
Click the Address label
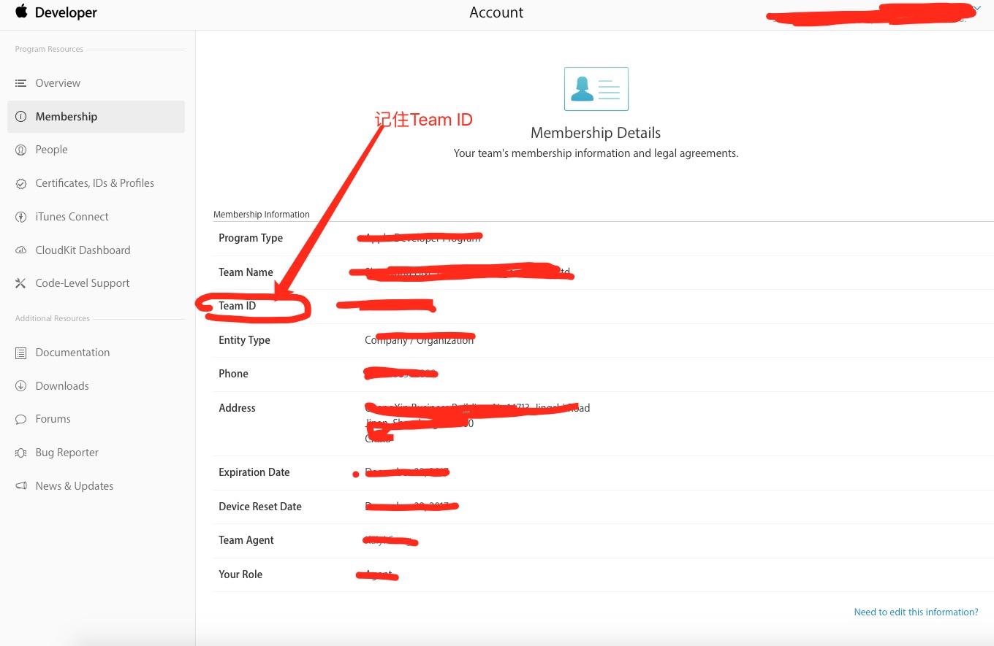click(x=237, y=408)
